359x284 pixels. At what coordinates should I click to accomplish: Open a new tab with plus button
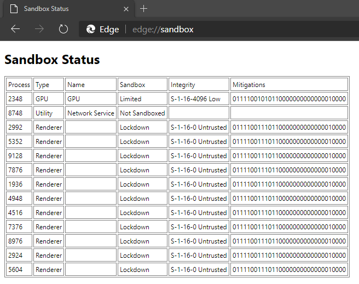pos(144,9)
